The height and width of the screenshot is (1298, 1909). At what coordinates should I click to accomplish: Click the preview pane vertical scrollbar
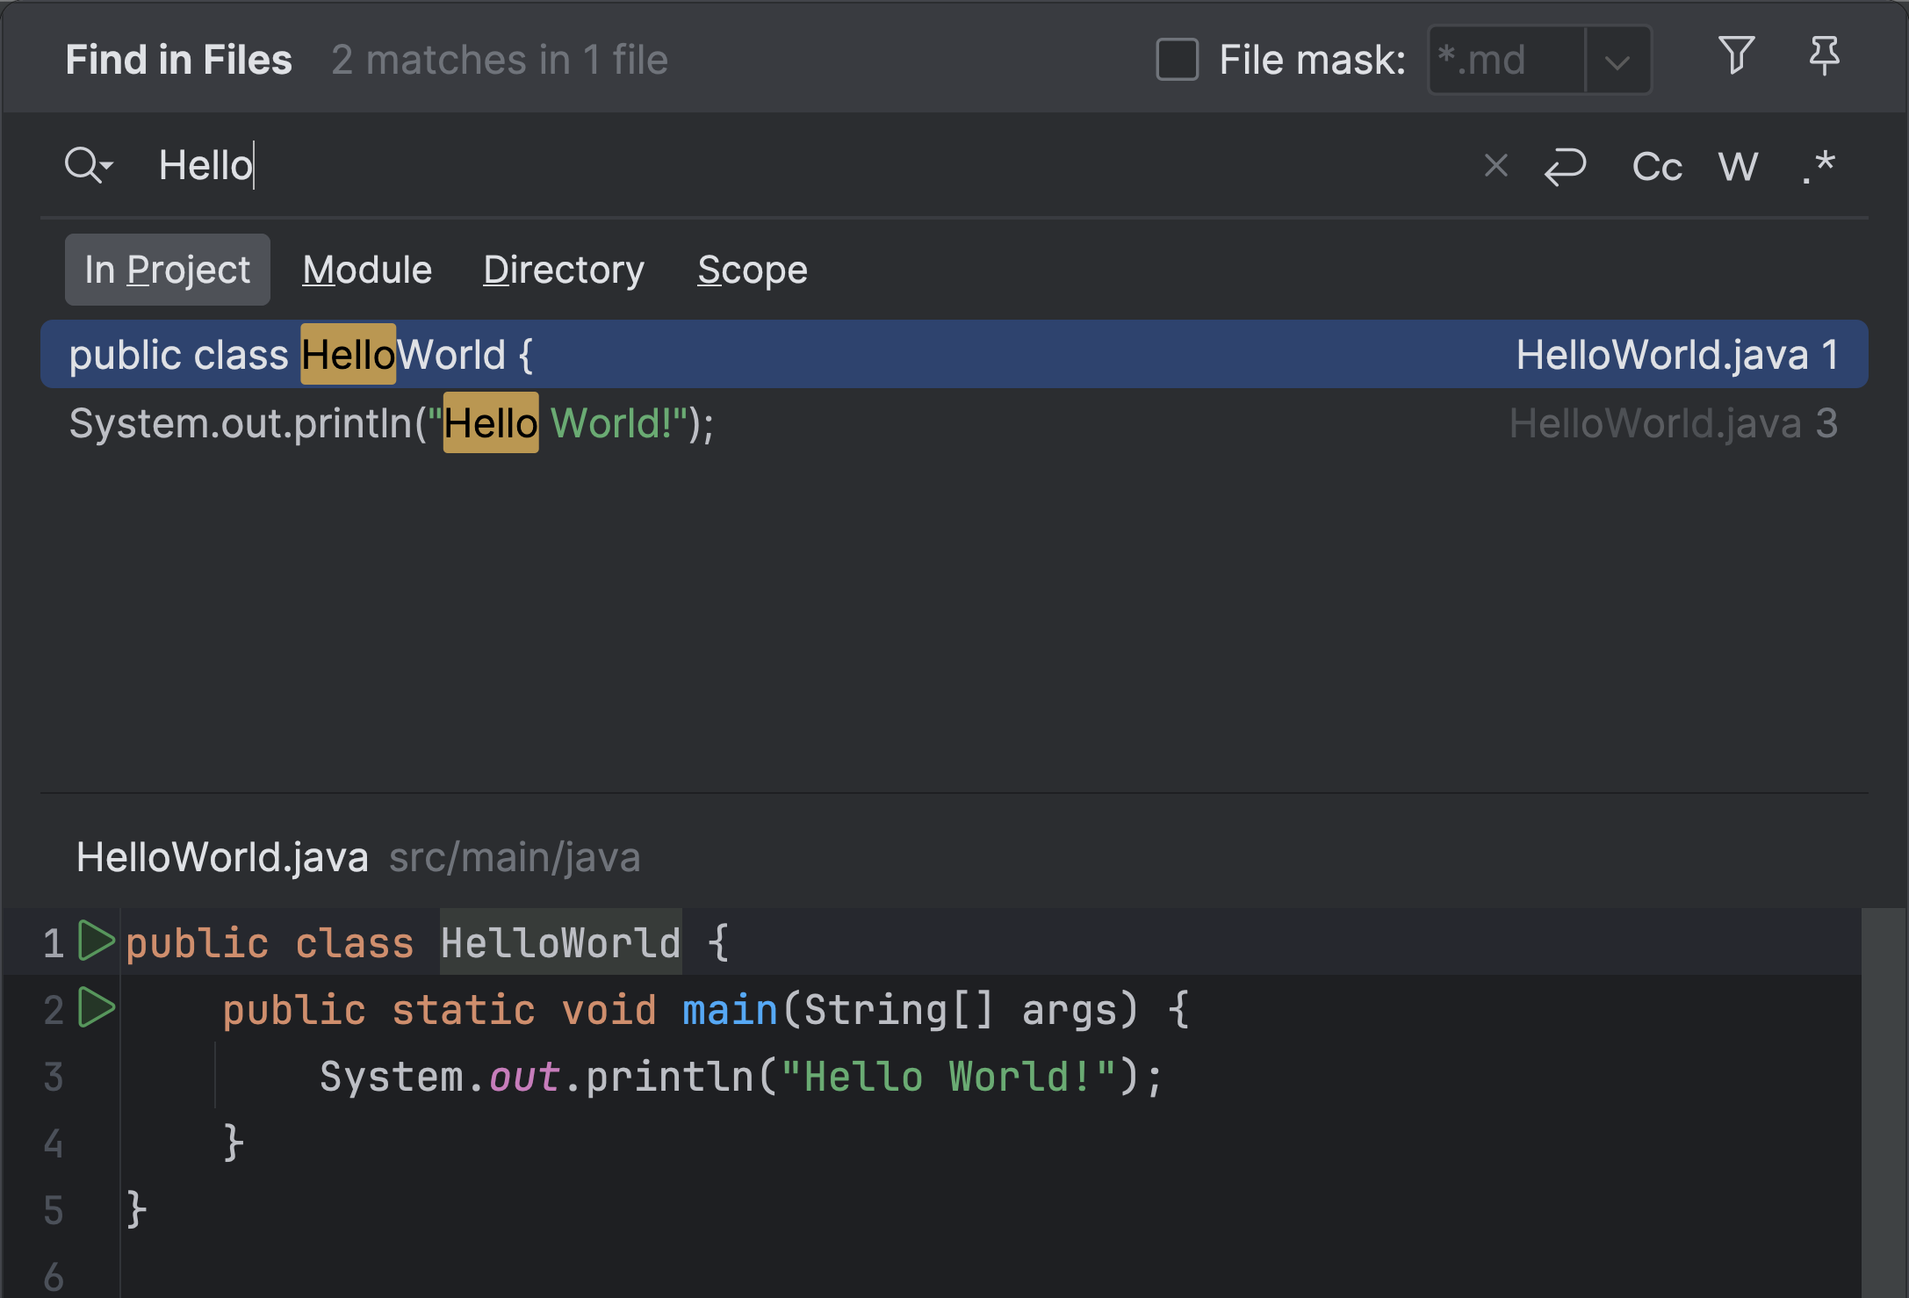1884,1101
